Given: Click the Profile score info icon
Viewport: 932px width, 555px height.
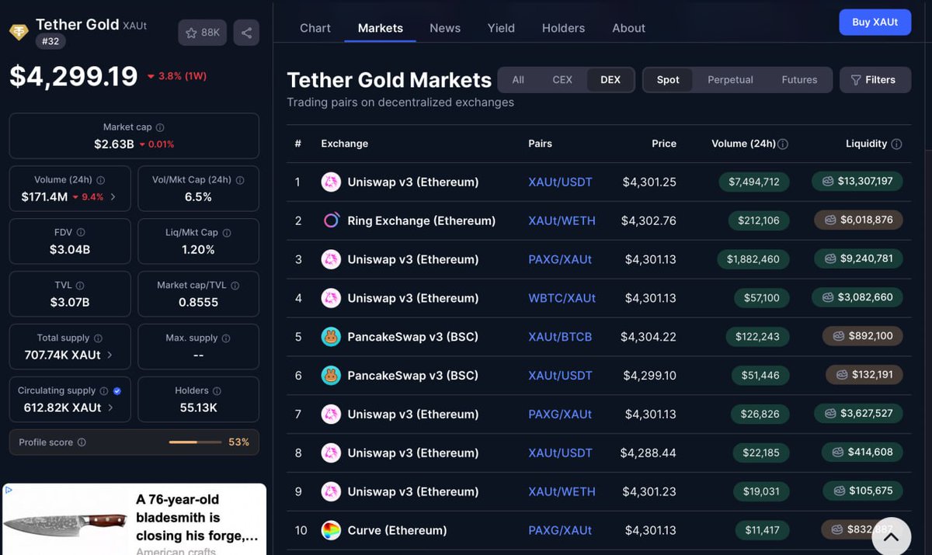Looking at the screenshot, I should coord(82,442).
